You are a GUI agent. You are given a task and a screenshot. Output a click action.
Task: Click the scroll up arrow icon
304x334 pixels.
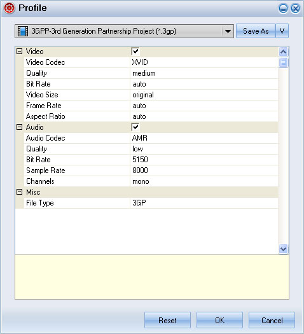point(283,52)
